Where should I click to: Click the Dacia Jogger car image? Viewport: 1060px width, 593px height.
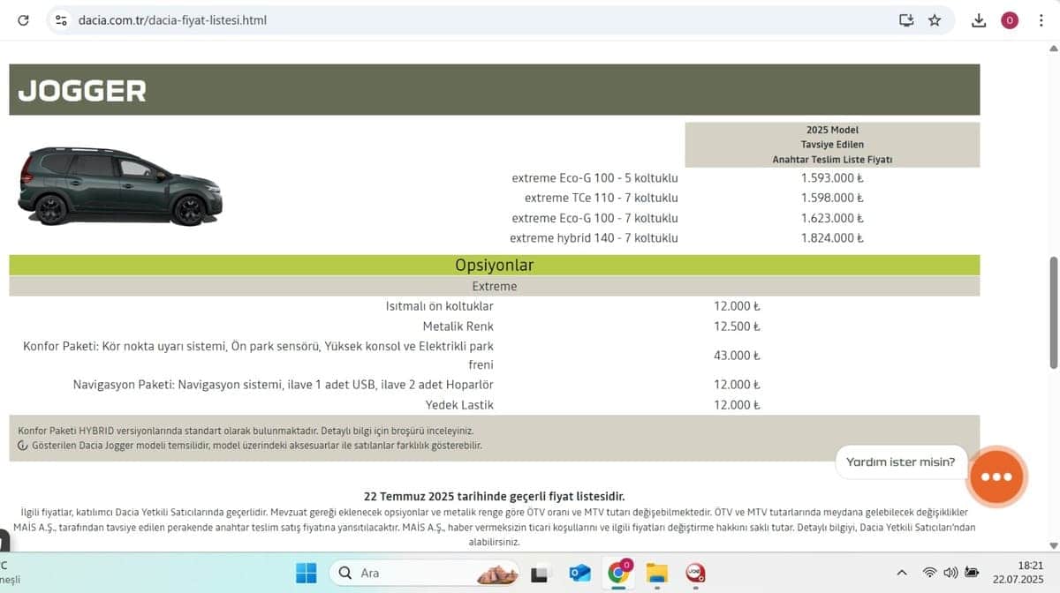(120, 186)
